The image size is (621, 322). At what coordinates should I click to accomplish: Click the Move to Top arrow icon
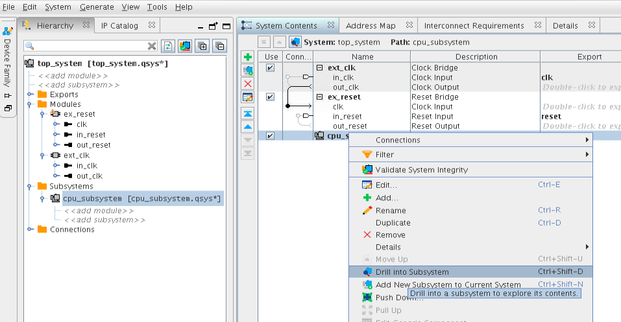click(x=247, y=113)
